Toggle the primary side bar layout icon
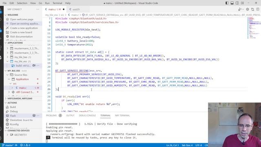The width and height of the screenshot is (261, 147). click(x=227, y=3)
